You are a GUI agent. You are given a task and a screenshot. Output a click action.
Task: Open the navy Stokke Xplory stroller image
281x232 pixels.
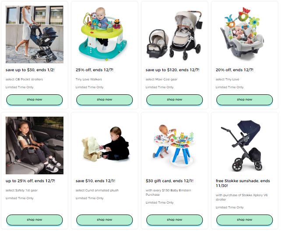click(x=242, y=146)
